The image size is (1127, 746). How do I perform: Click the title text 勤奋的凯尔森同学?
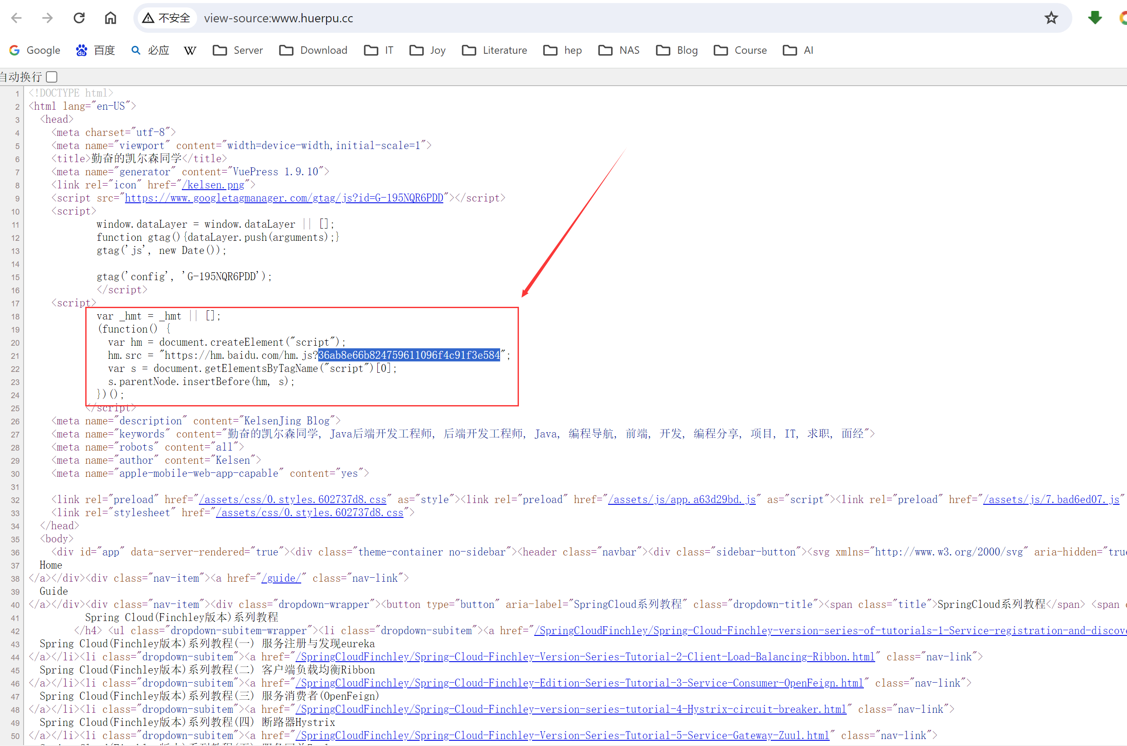136,159
